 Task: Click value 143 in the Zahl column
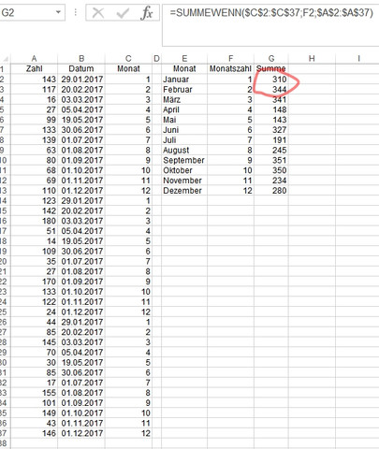pos(34,80)
